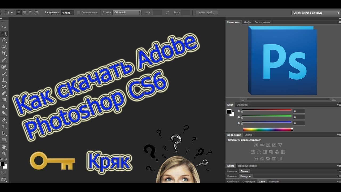Add a Channel Mixer adjustment
Screen dimensions: 341x192
[277, 152]
